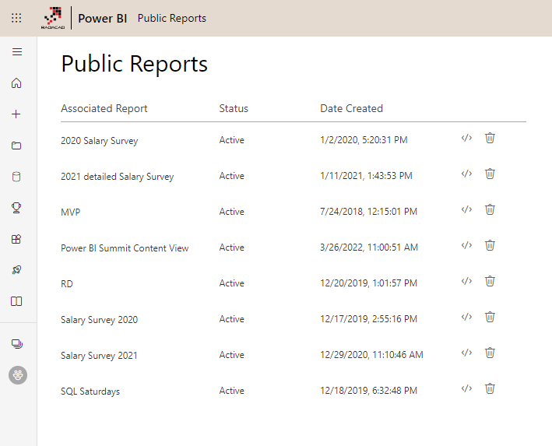Get embed code for 2020 Salary Survey
The image size is (552, 446).
(466, 138)
